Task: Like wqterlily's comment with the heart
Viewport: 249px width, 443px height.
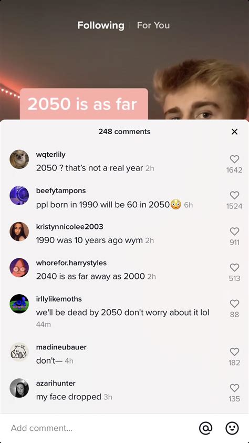Action: point(234,159)
